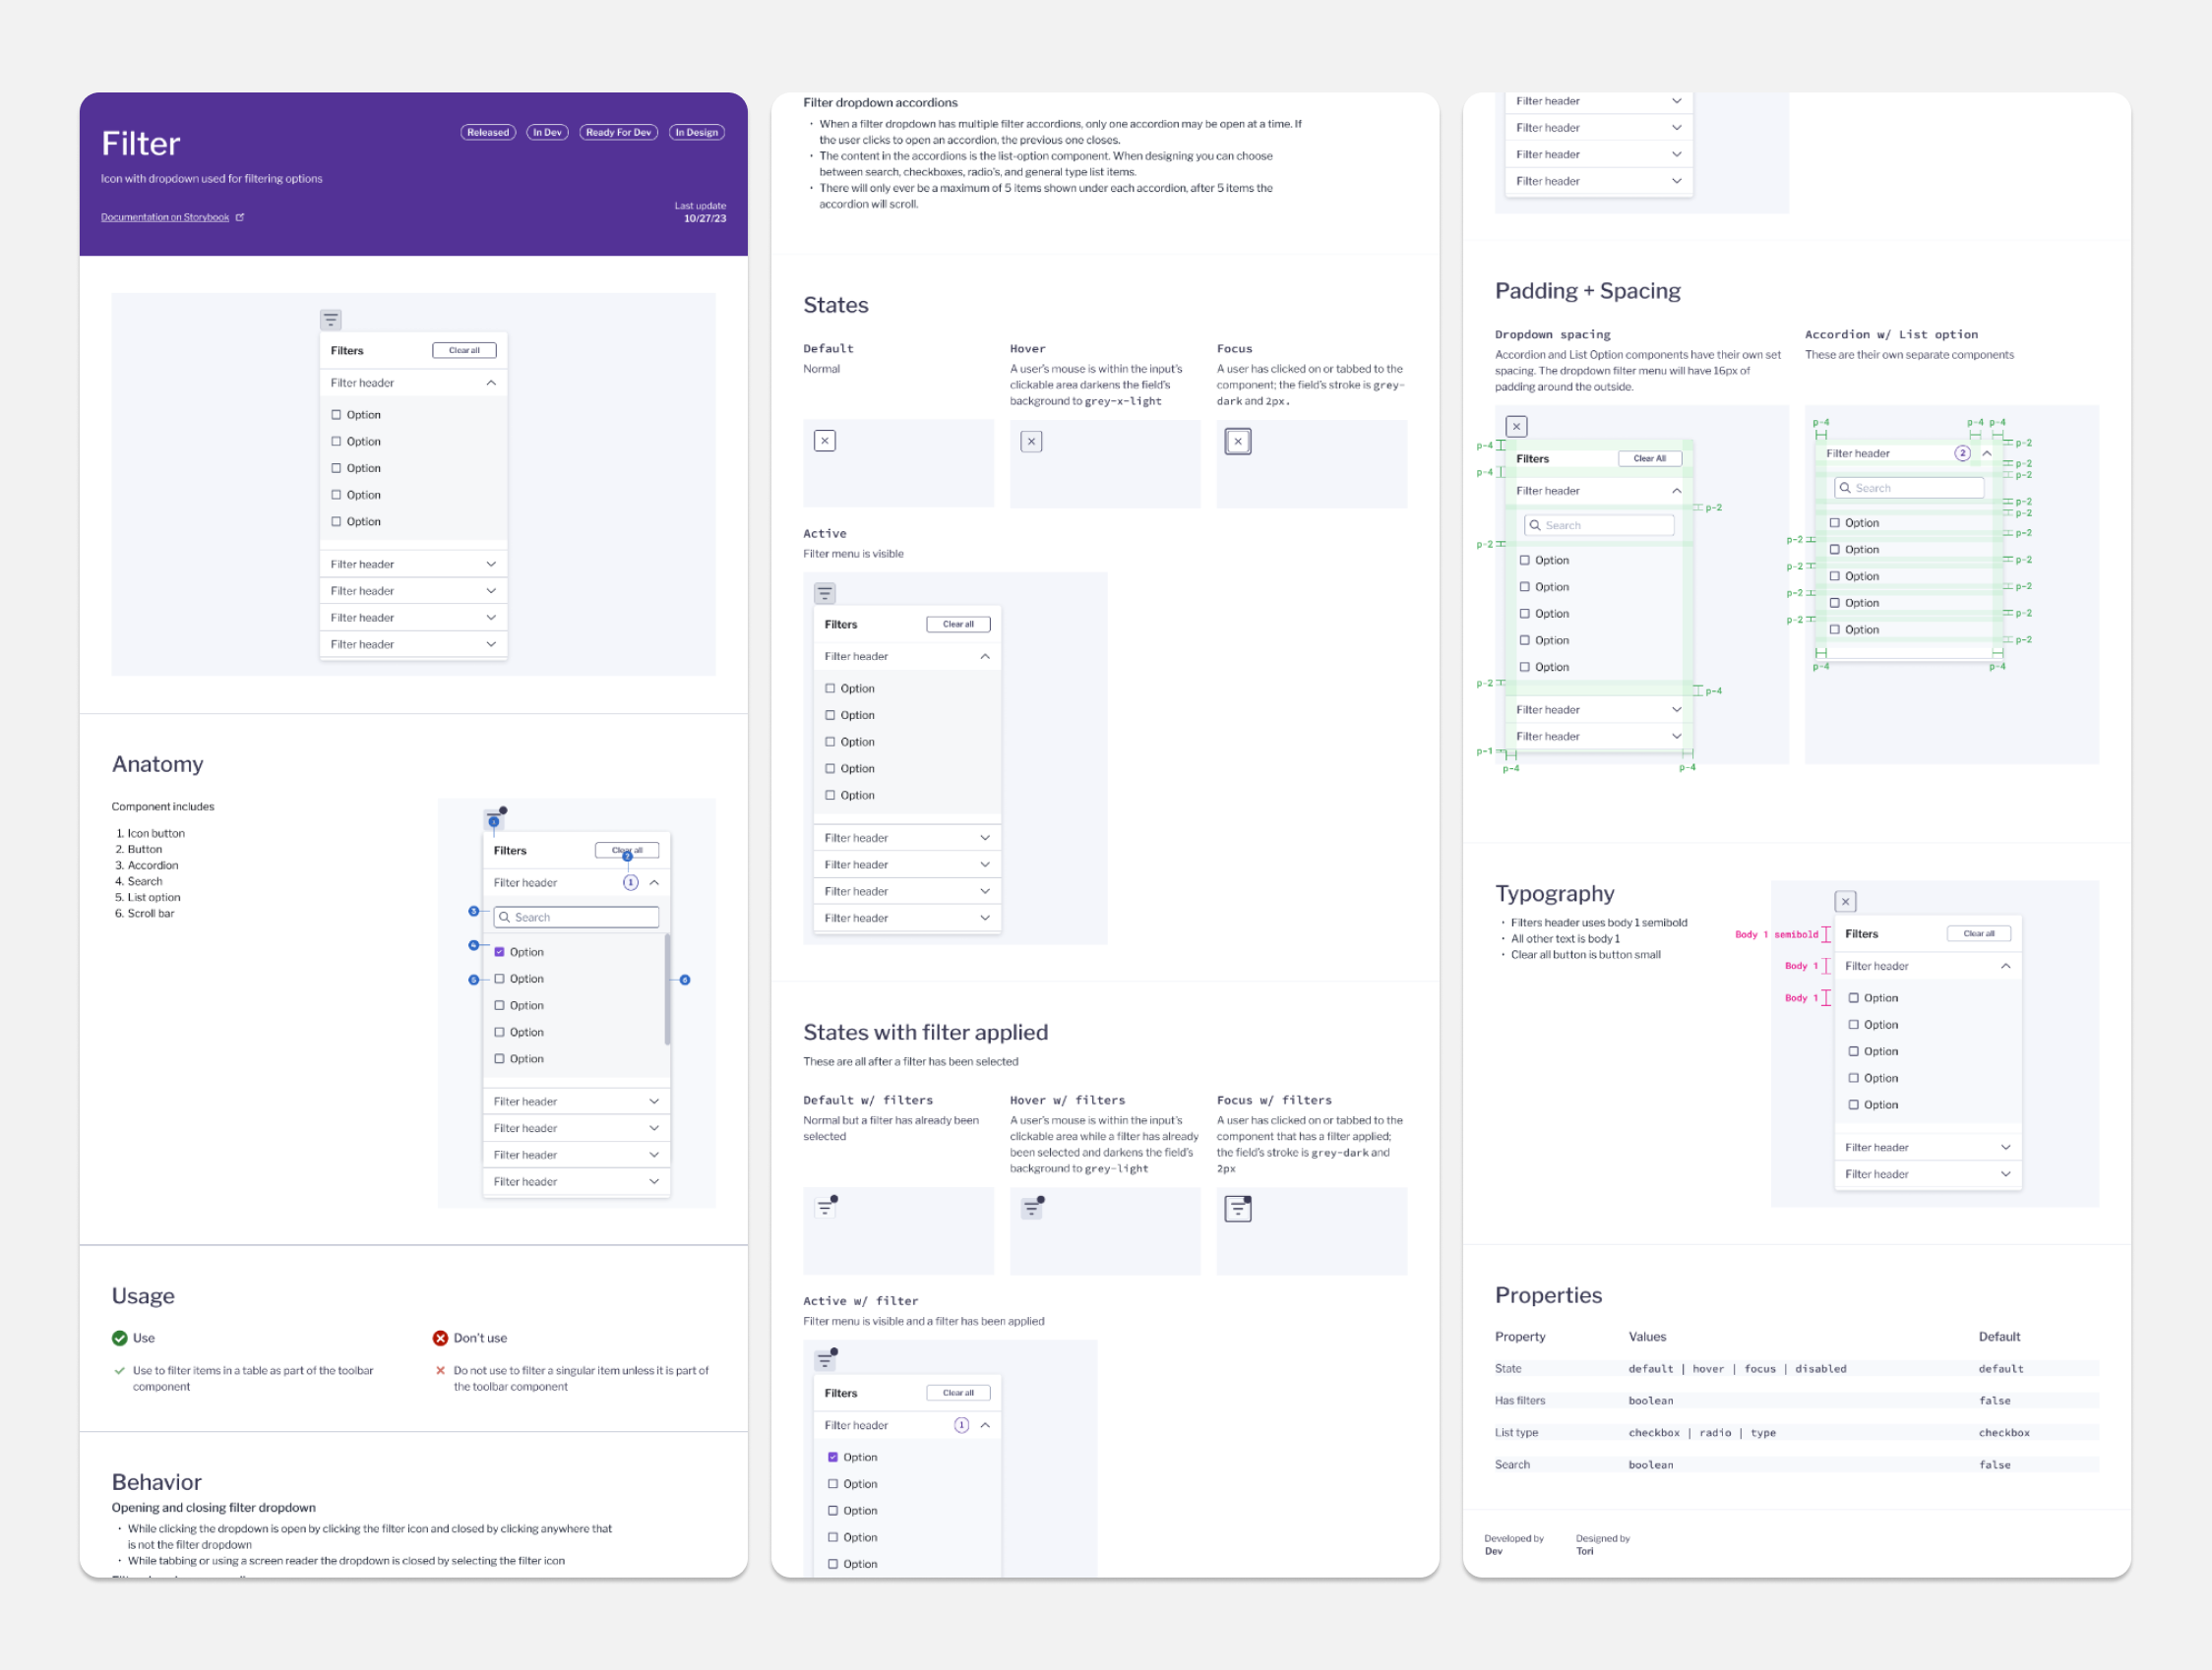Click the X icon in the Default state
This screenshot has width=2212, height=1670.
click(x=824, y=441)
